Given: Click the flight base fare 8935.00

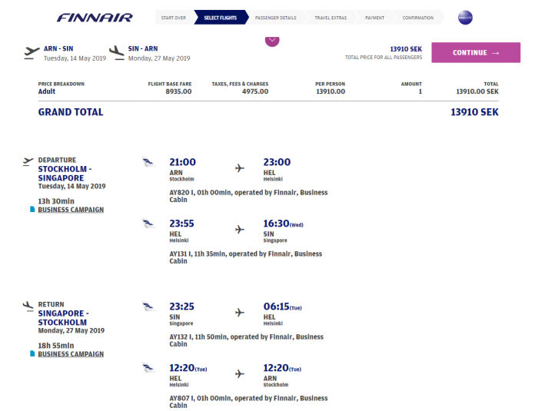Looking at the screenshot, I should pos(178,91).
